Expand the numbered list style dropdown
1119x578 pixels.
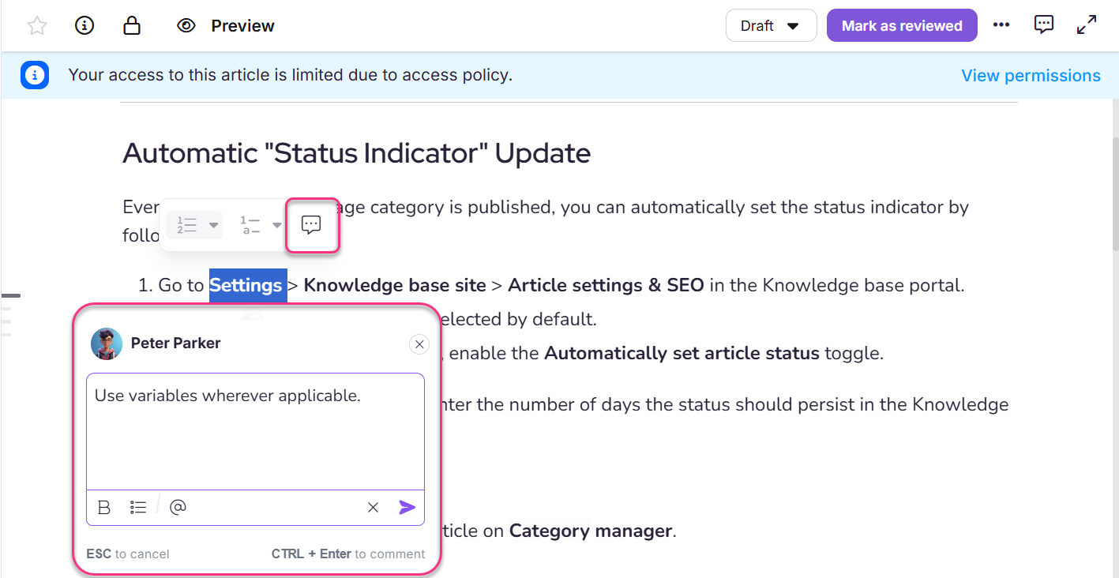pos(213,225)
